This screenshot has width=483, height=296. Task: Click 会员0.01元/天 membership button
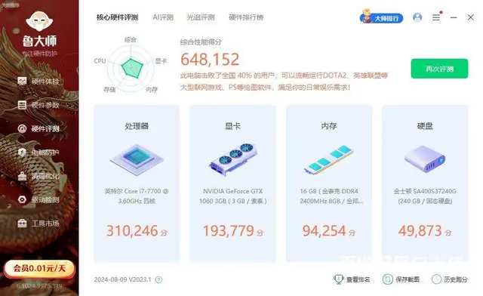[39, 269]
